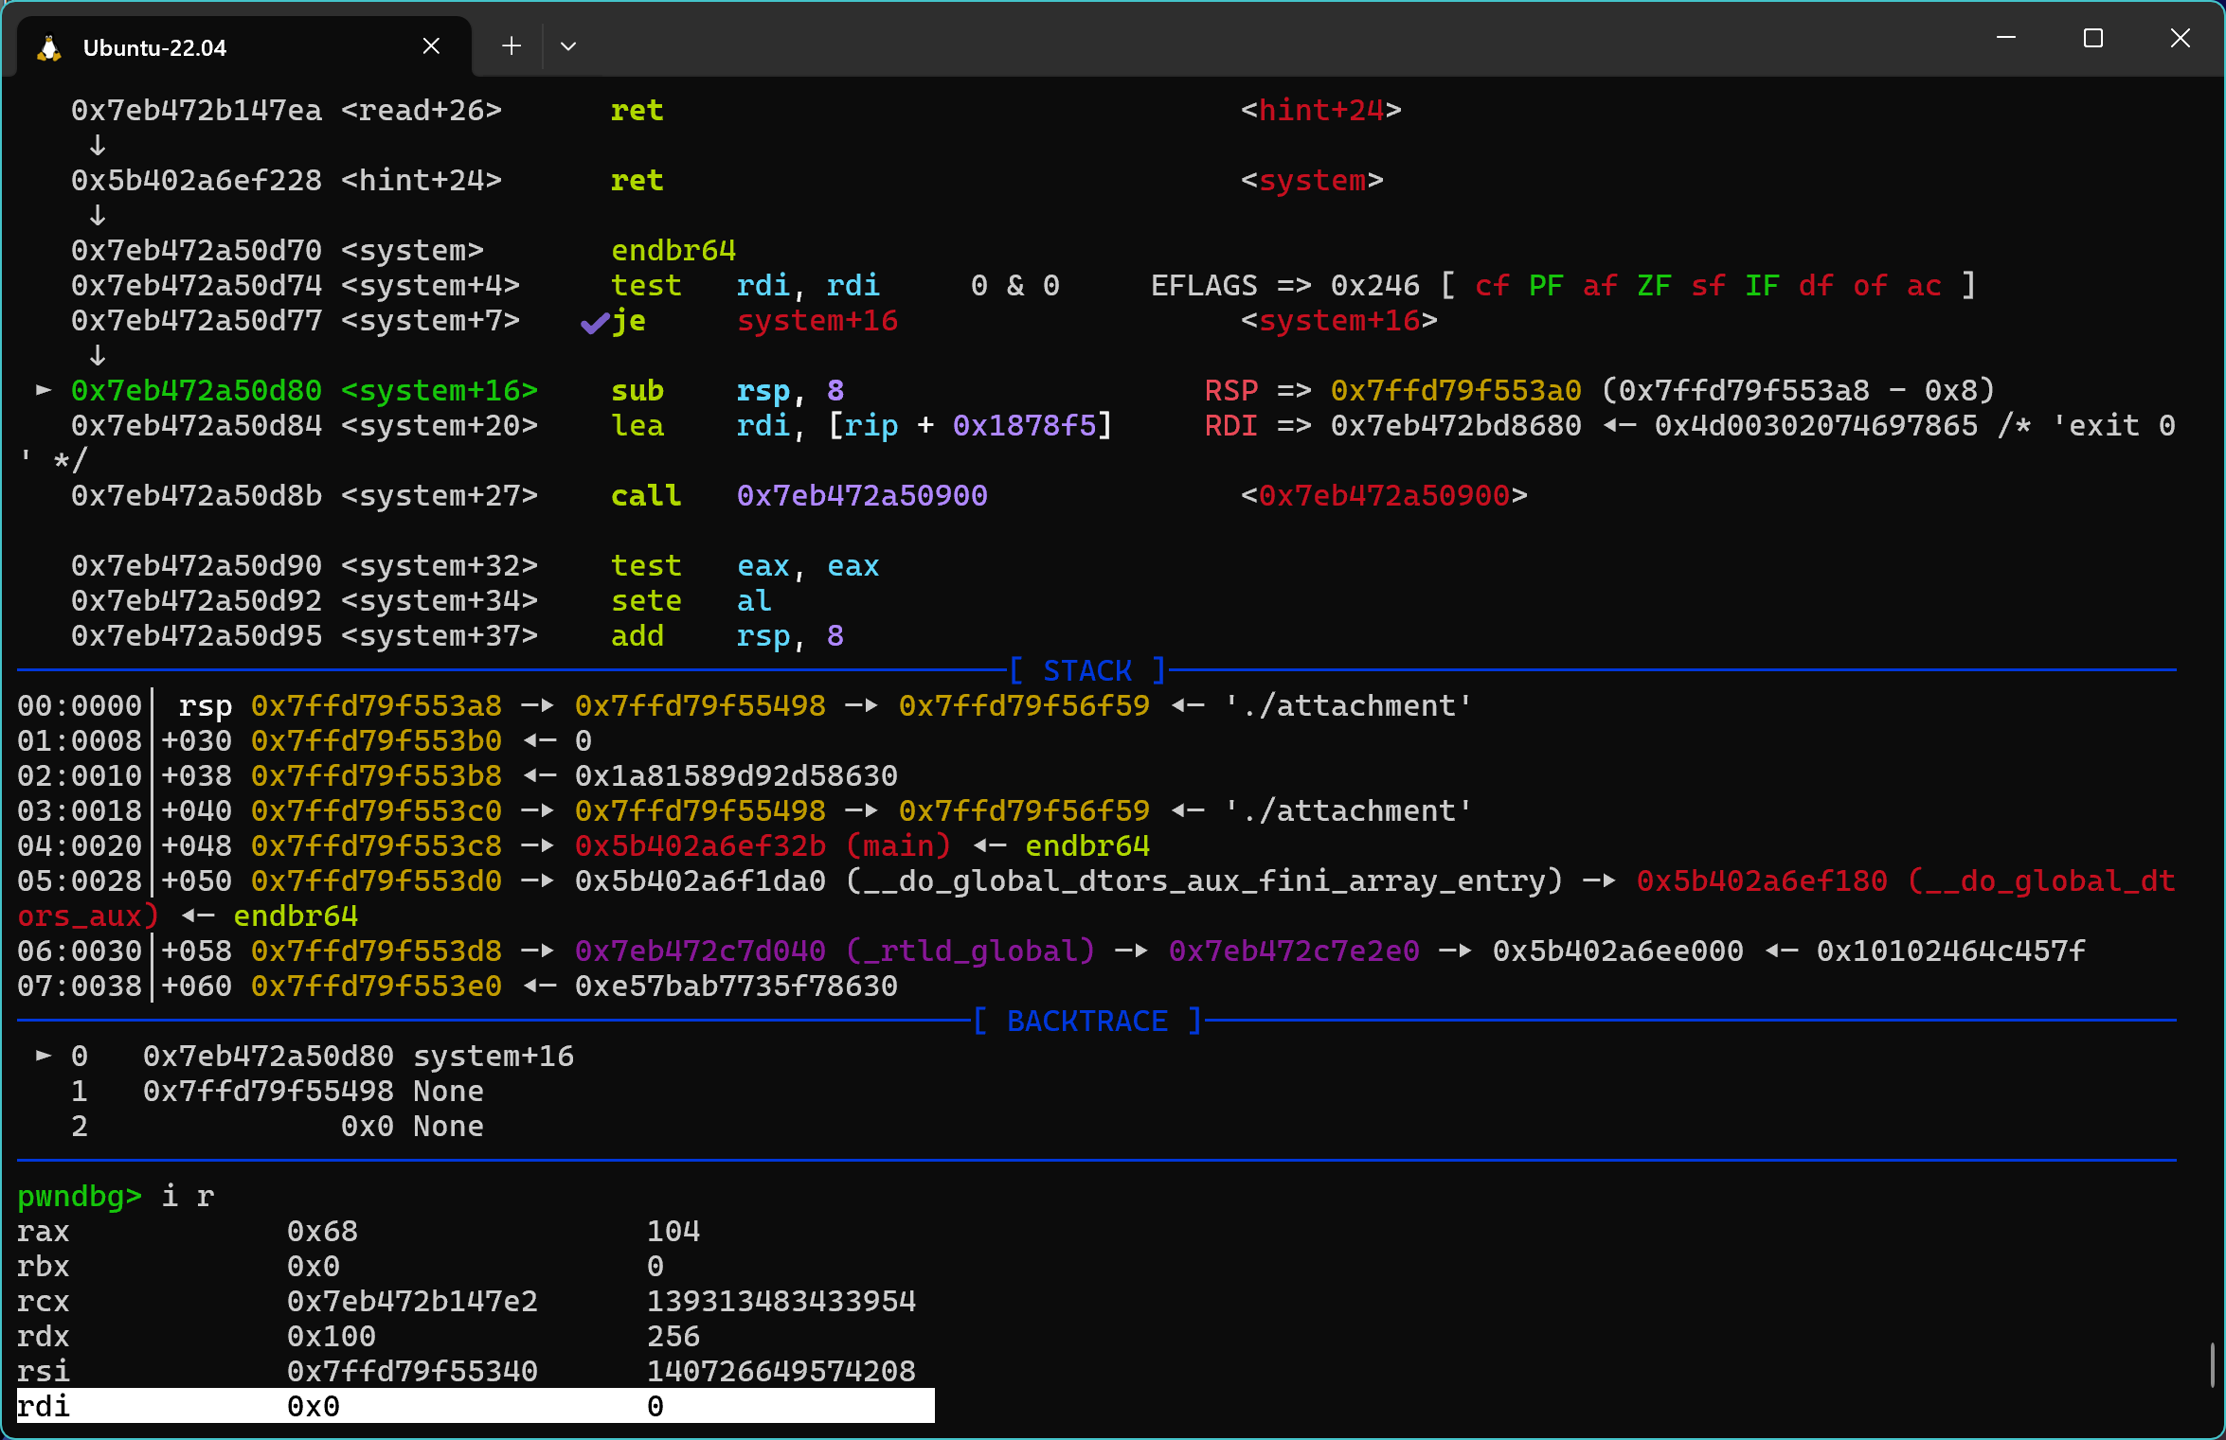Click the purple checkmark beside je
The image size is (2226, 1440).
pyautogui.click(x=594, y=324)
